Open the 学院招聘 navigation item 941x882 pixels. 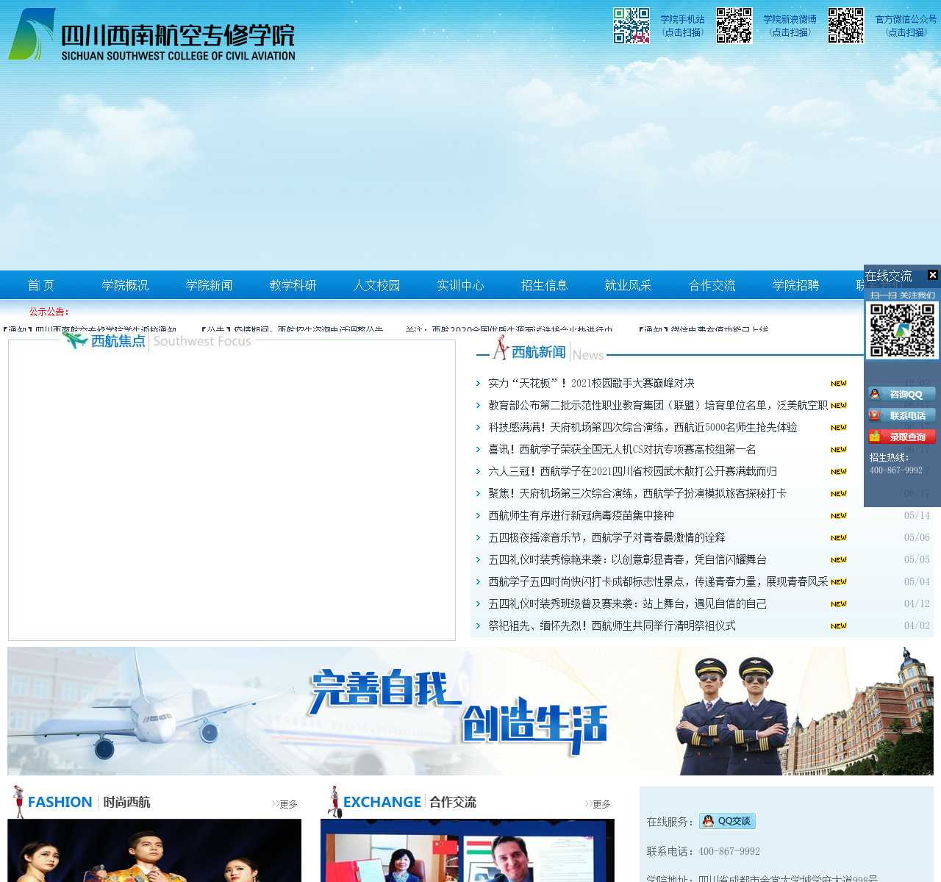pos(795,285)
